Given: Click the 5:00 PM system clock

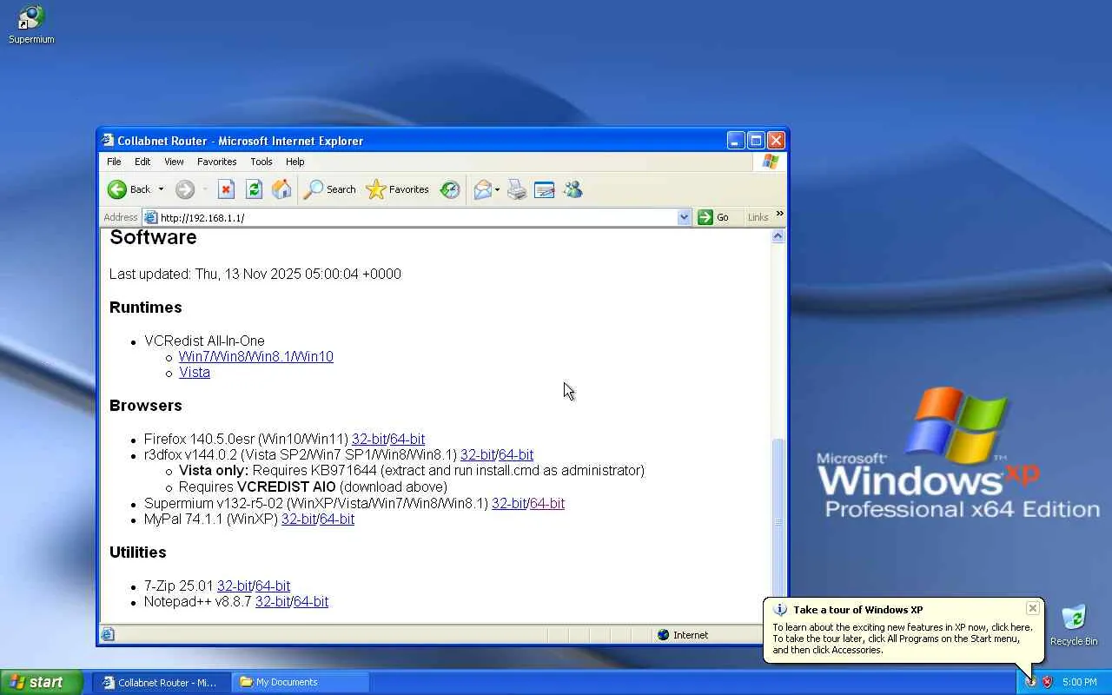Looking at the screenshot, I should tap(1080, 682).
